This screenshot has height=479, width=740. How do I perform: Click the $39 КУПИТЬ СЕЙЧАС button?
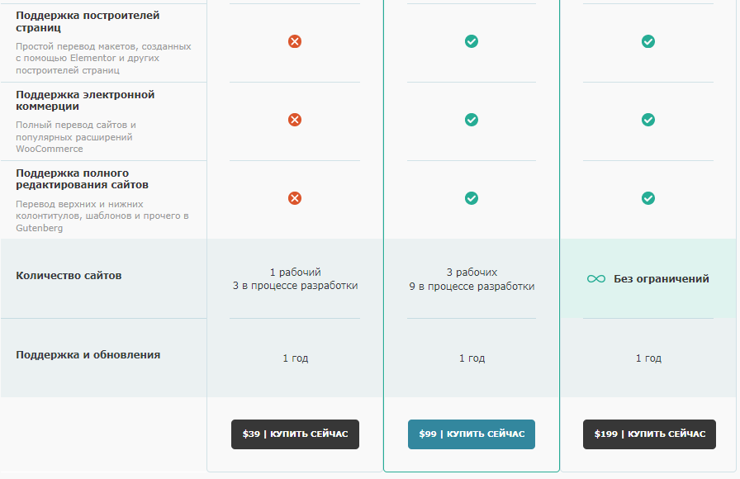tap(295, 434)
